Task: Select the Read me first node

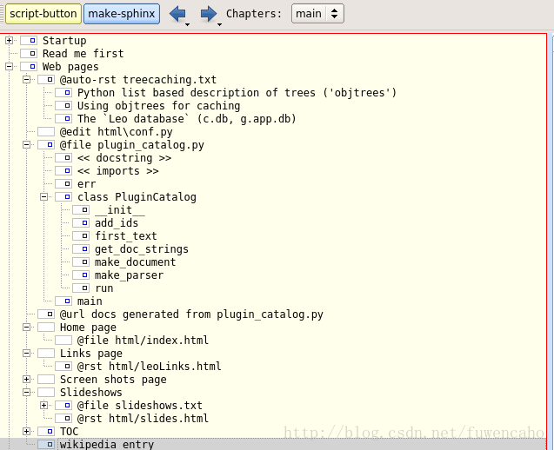Action: point(83,54)
